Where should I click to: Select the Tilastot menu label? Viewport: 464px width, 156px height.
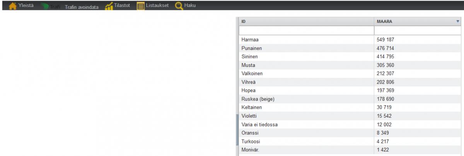pyautogui.click(x=122, y=5)
